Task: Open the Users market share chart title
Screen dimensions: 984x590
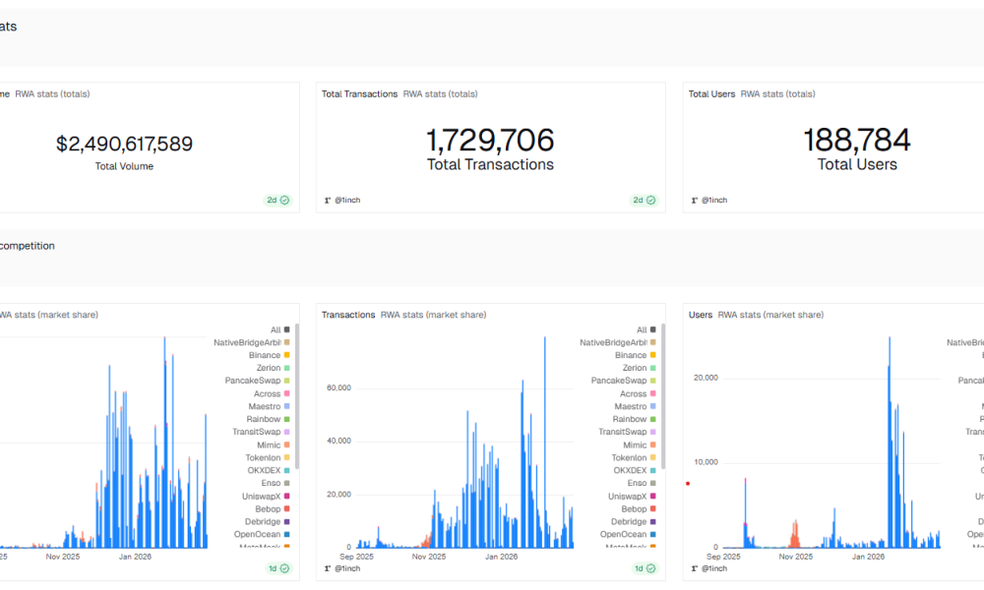Action: [701, 315]
